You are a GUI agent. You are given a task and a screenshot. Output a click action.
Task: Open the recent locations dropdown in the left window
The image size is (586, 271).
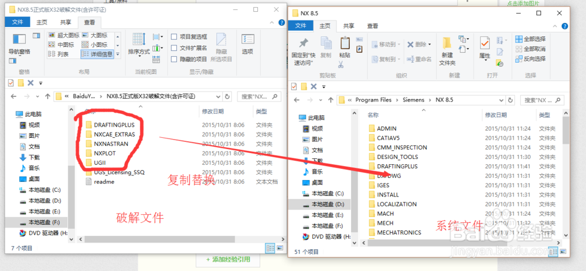tap(37, 97)
